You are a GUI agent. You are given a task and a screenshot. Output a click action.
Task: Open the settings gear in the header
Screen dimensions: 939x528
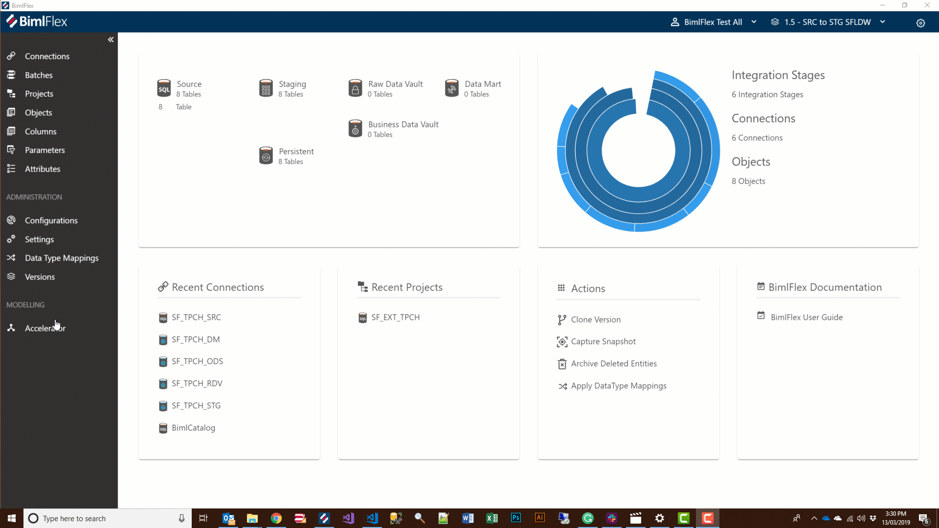tap(920, 23)
